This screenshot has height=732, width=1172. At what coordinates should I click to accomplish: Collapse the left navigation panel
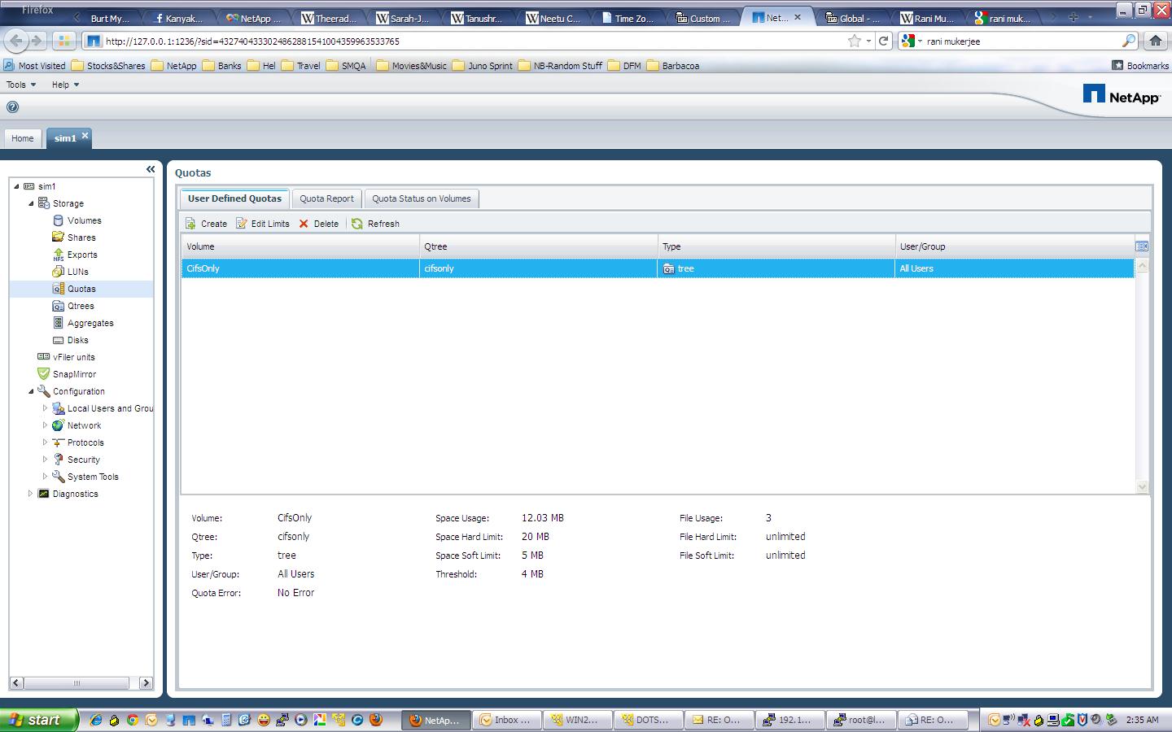tap(151, 169)
